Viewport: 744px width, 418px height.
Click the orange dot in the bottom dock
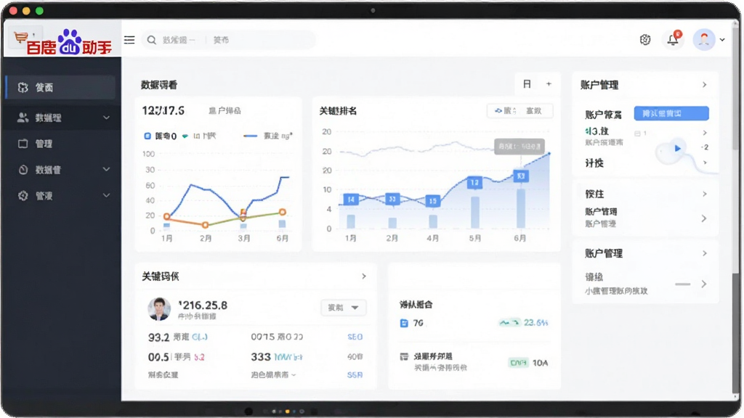coord(287,411)
